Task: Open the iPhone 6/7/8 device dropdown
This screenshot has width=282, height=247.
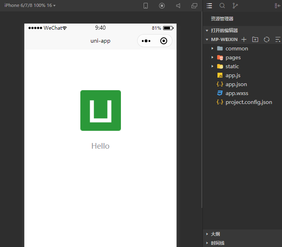Action: click(30, 5)
